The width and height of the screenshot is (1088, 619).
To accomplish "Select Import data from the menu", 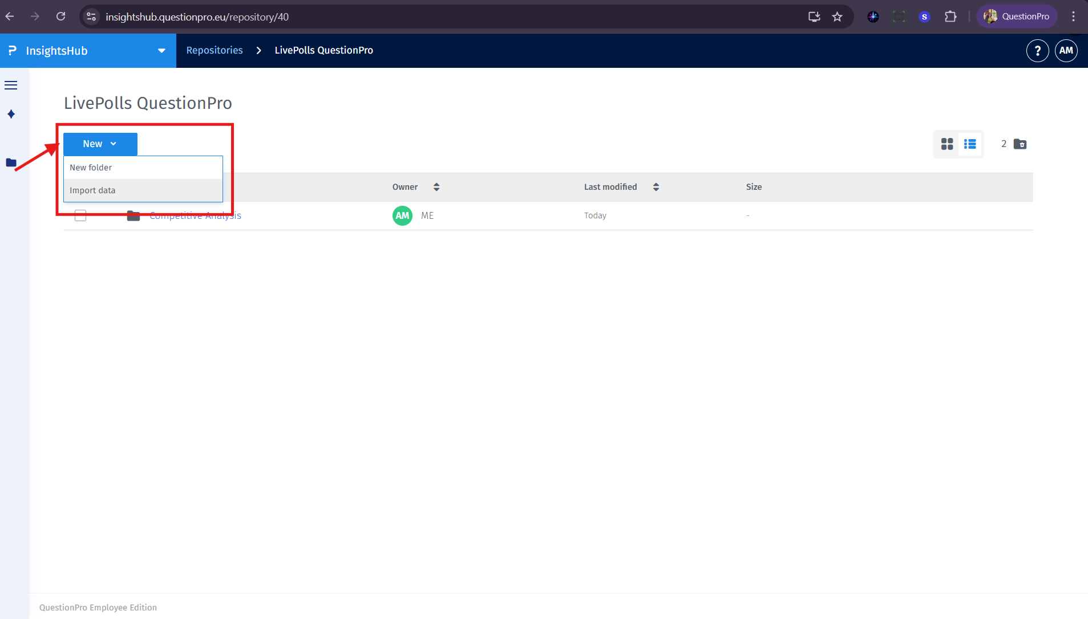I will point(92,190).
